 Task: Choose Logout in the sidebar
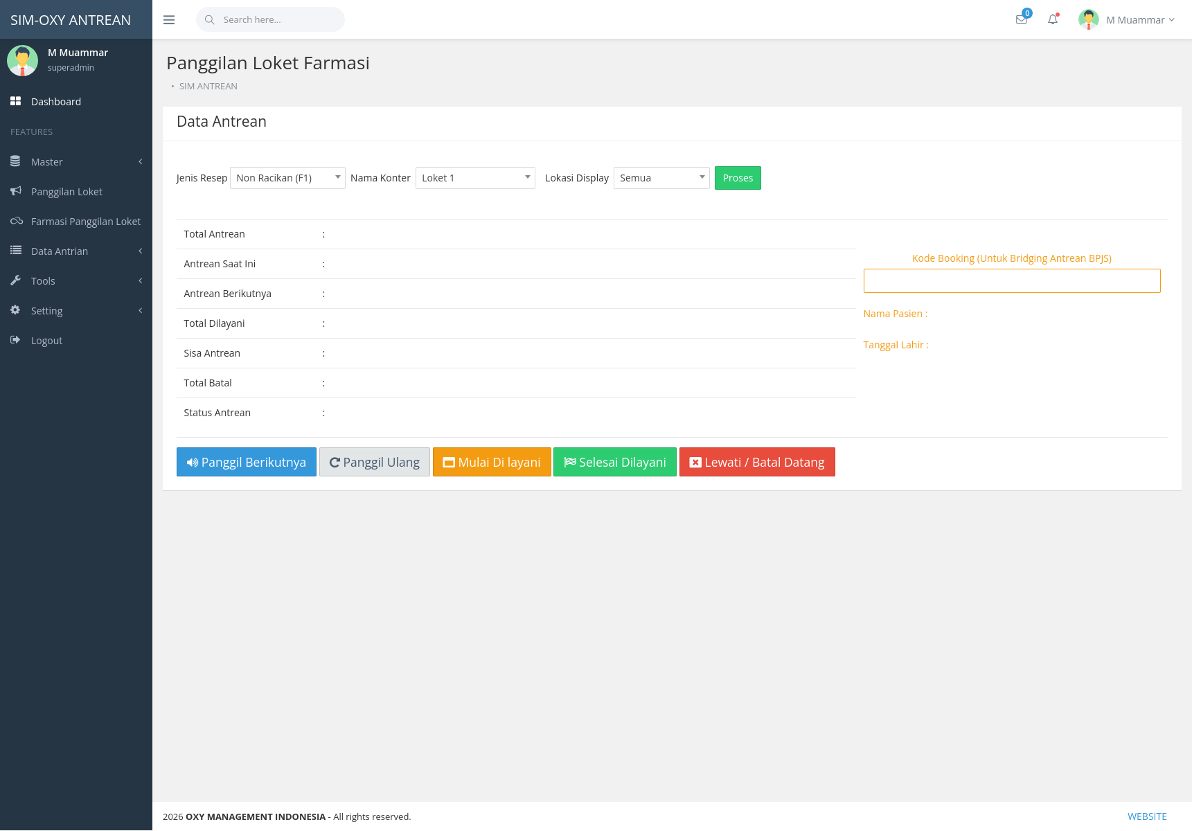[x=76, y=341]
